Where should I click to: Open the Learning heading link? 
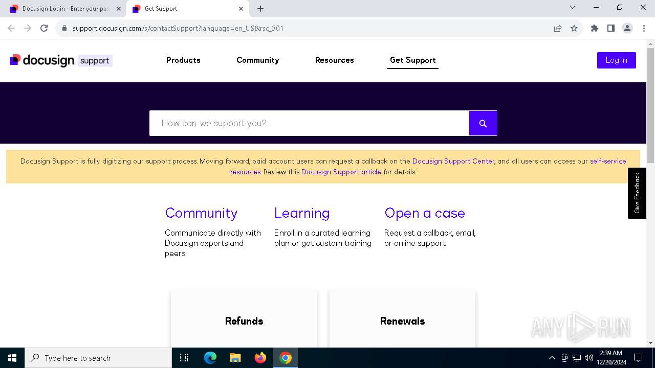coord(302,213)
